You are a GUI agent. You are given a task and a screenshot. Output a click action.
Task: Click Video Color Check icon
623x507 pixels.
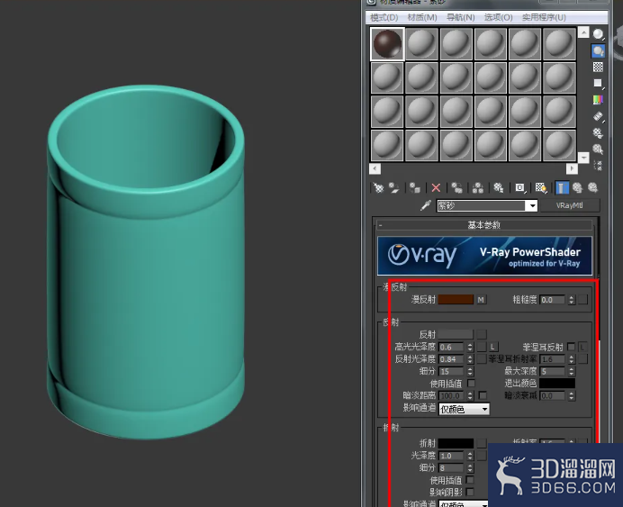(x=598, y=100)
